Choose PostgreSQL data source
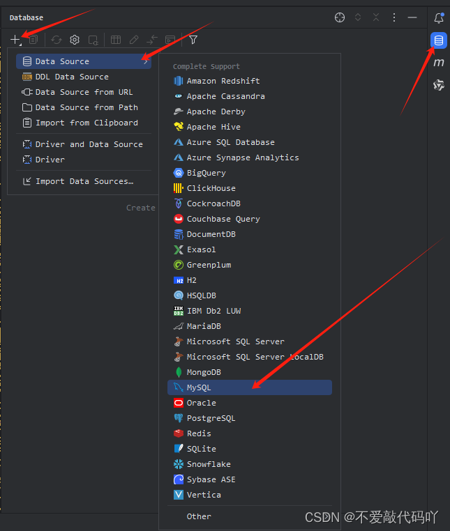 click(250, 418)
